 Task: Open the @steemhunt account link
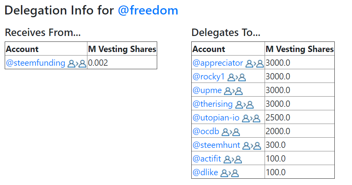click(216, 145)
